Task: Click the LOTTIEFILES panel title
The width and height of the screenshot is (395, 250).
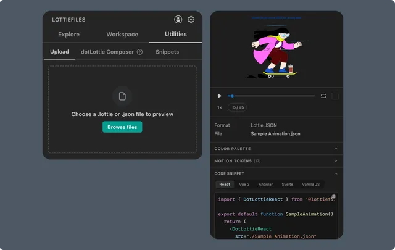Action: tap(69, 20)
